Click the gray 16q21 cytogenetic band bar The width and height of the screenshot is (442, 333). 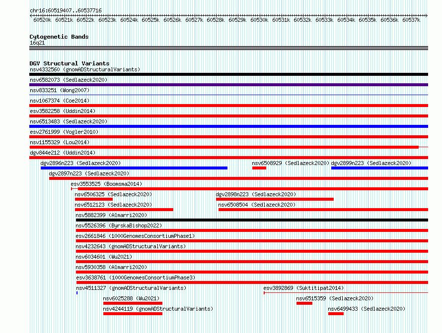point(228,48)
